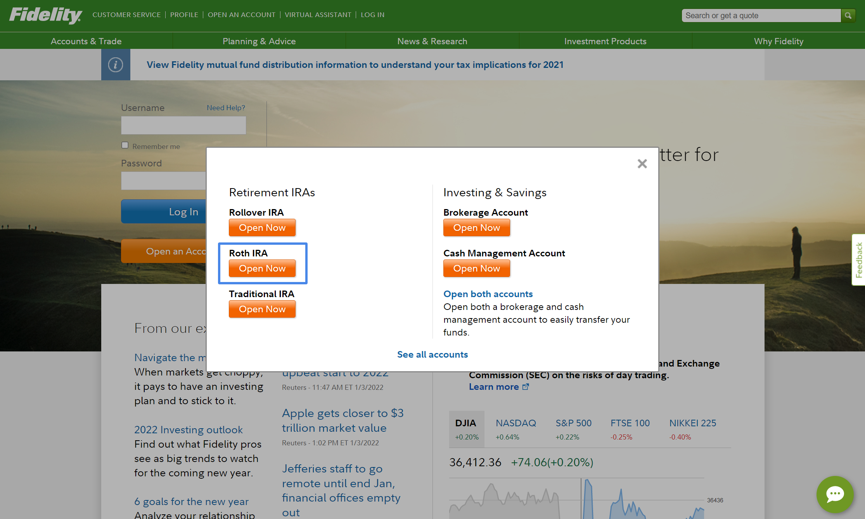Expand Investment Products navigation menu
The height and width of the screenshot is (519, 865).
pos(605,41)
